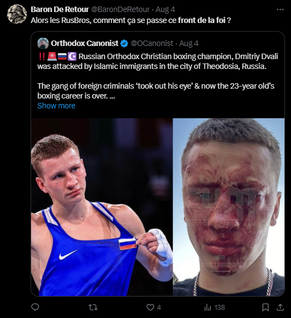Open quoted post Aug 4 timestamp
The height and width of the screenshot is (318, 291).
pyautogui.click(x=189, y=43)
